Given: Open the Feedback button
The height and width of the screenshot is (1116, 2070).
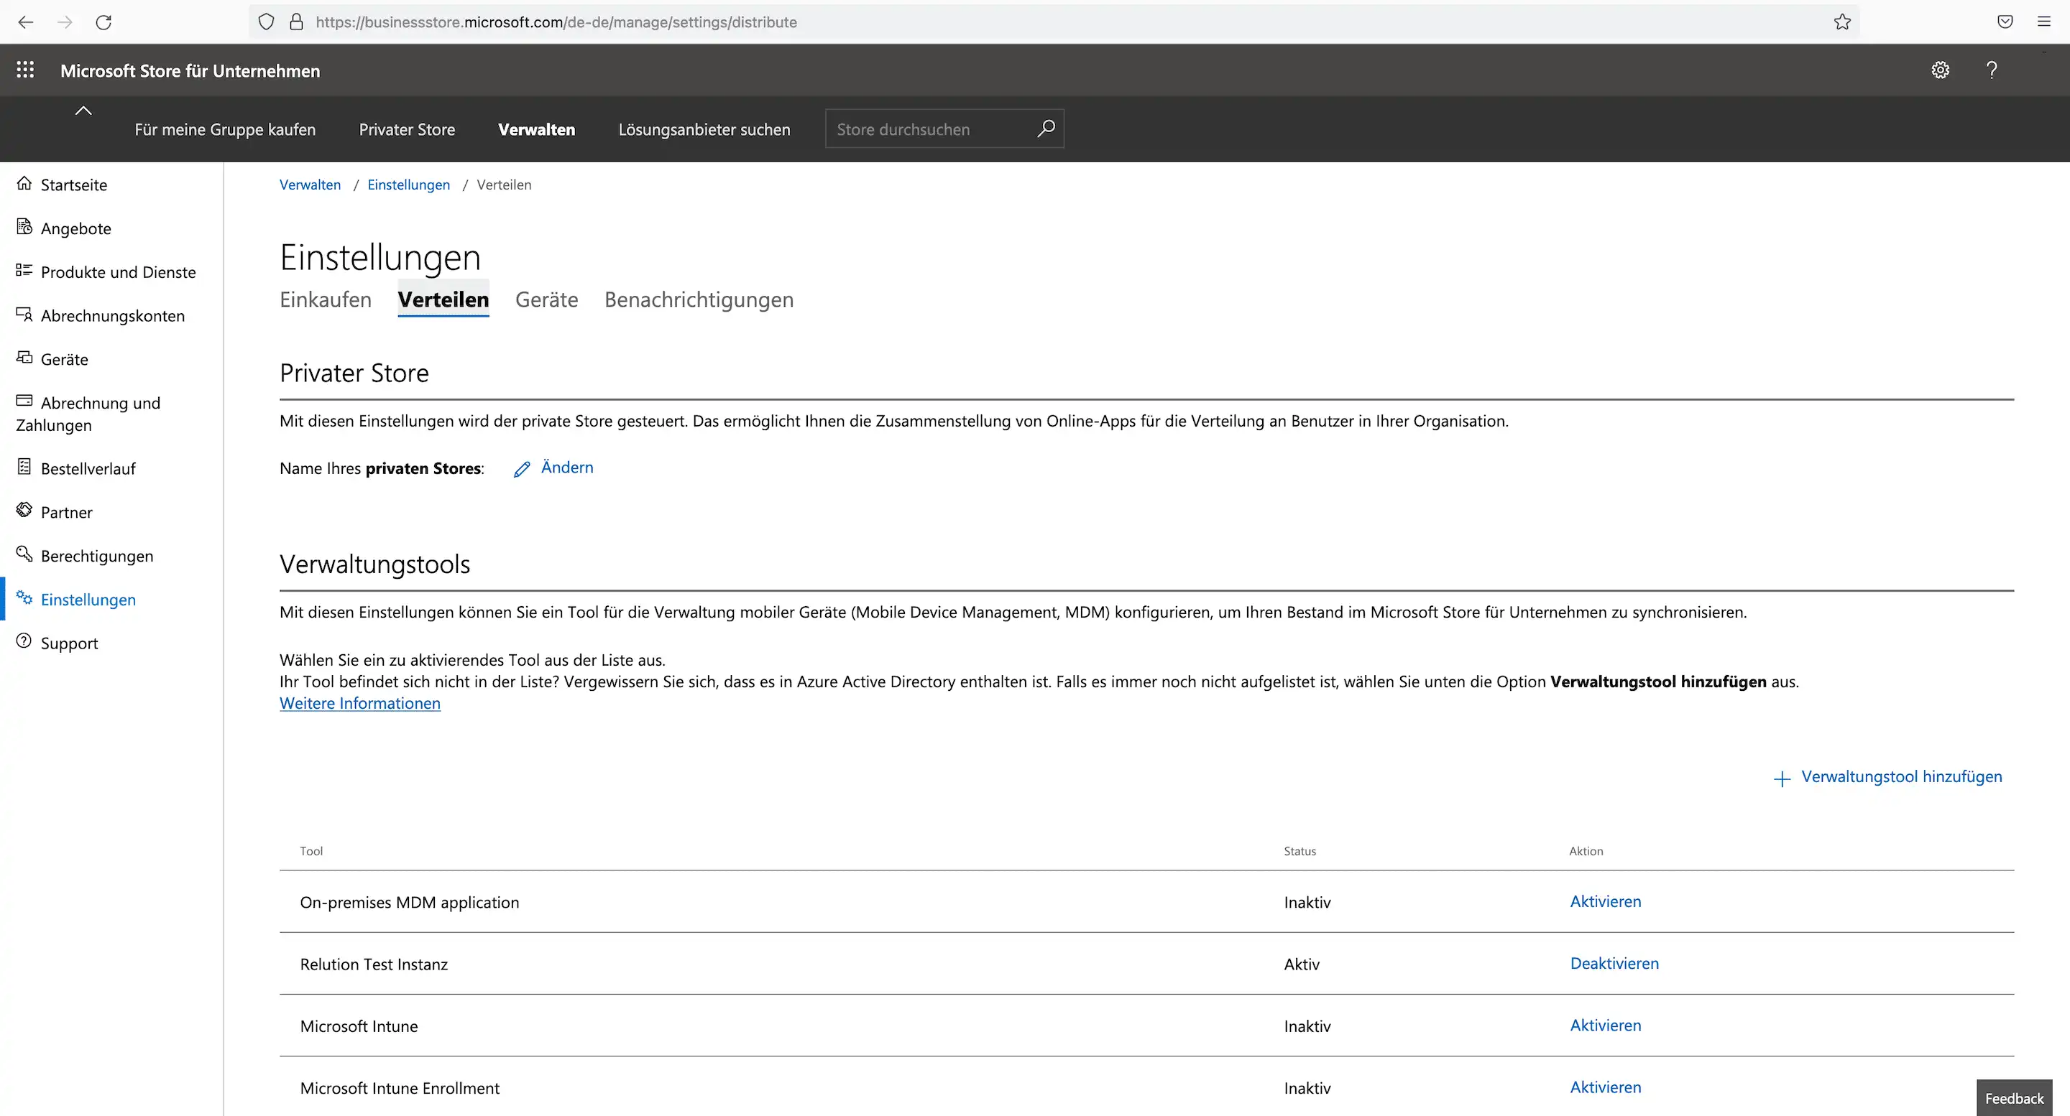Looking at the screenshot, I should [x=2014, y=1097].
